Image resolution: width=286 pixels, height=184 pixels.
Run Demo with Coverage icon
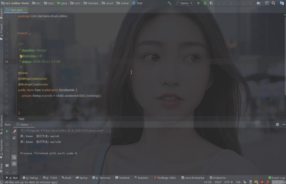click(x=211, y=3)
